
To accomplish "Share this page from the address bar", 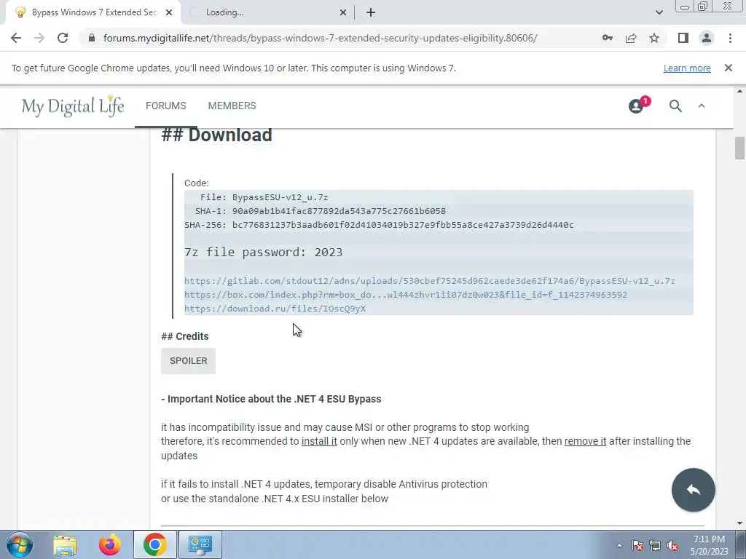I will click(x=631, y=38).
